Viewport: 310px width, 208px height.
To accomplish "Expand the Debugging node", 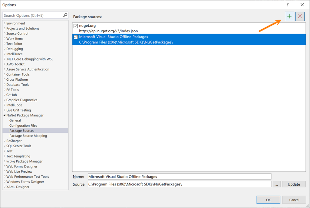I will 4,49.
